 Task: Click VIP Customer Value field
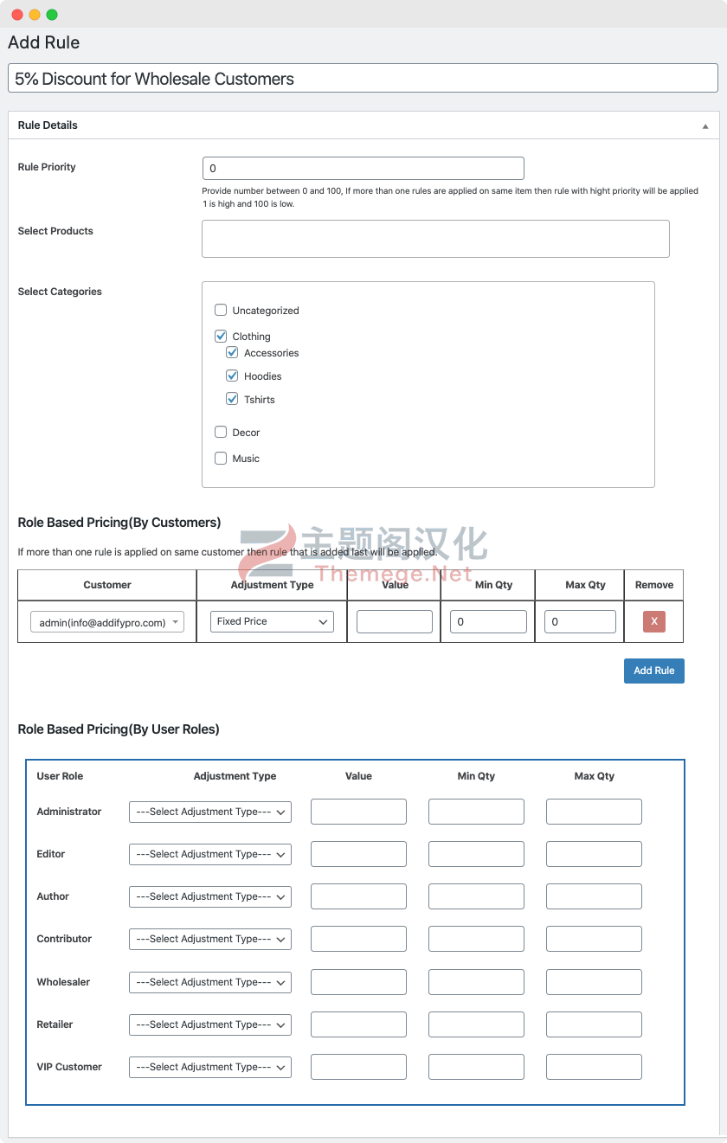click(x=358, y=1067)
